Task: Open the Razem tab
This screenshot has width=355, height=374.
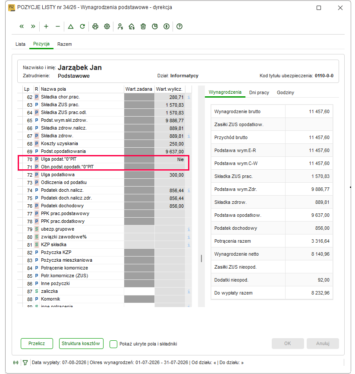Action: [x=65, y=44]
